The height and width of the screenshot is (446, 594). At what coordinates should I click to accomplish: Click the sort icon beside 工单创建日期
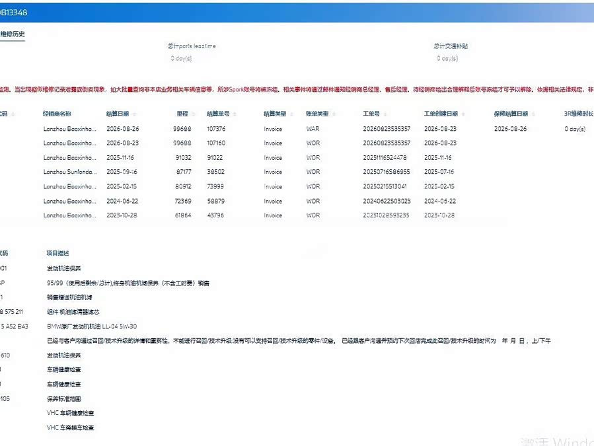463,114
